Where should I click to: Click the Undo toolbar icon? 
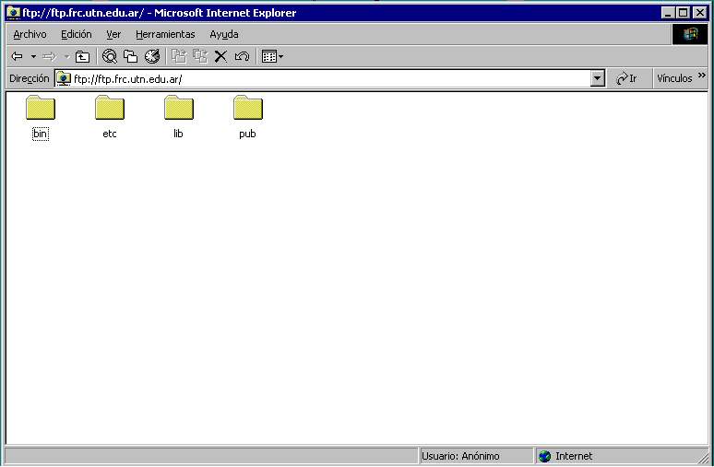click(x=242, y=56)
